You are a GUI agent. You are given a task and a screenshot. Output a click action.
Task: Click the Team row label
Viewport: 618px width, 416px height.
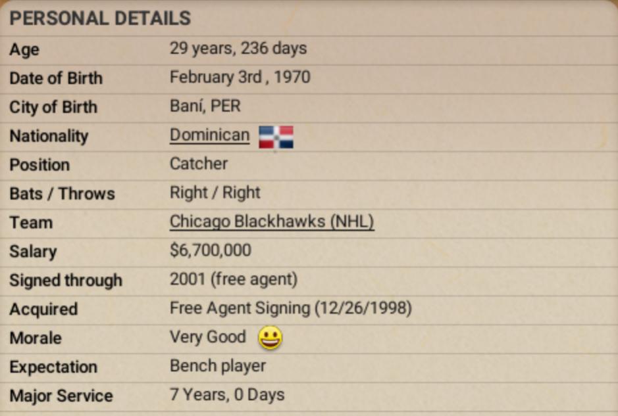(31, 223)
